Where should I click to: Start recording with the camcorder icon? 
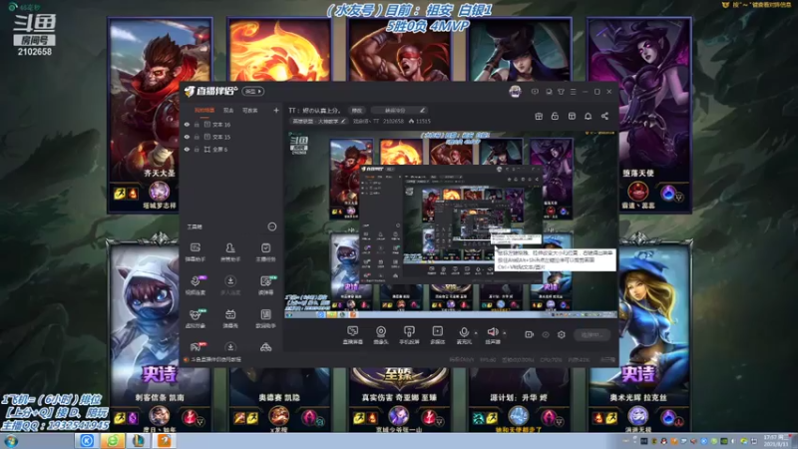[529, 334]
